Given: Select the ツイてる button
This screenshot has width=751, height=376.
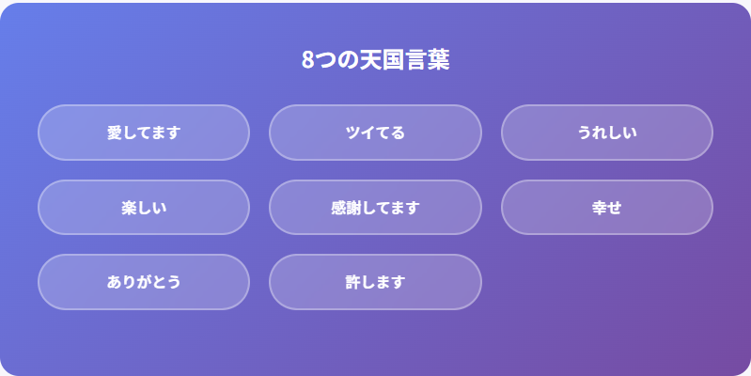Looking at the screenshot, I should tap(376, 133).
